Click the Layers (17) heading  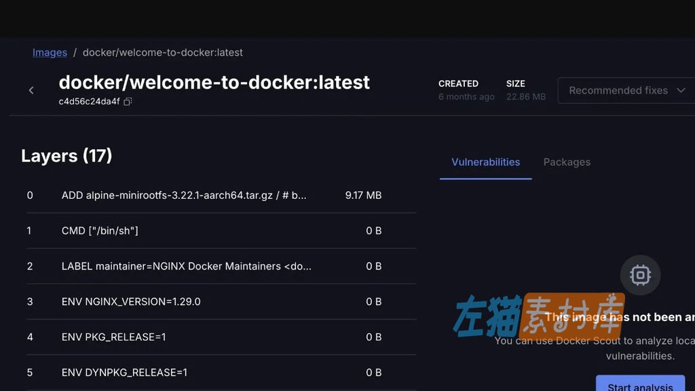(x=67, y=155)
